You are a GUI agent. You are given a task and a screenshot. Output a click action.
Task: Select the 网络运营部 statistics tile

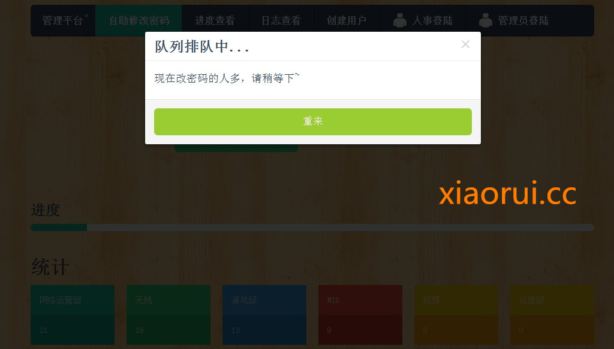(x=73, y=315)
